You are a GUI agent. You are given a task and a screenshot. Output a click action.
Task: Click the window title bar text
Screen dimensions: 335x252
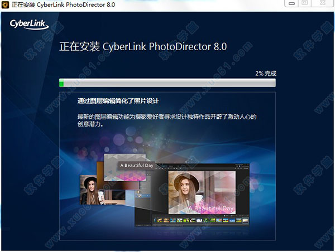click(67, 6)
